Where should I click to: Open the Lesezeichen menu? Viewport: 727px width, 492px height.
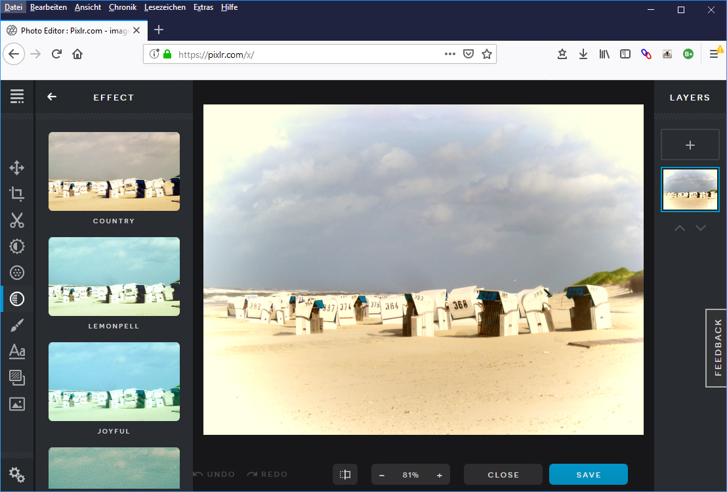tap(165, 7)
